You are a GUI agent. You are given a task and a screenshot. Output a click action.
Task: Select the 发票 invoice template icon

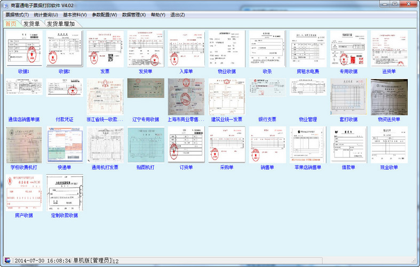105,49
